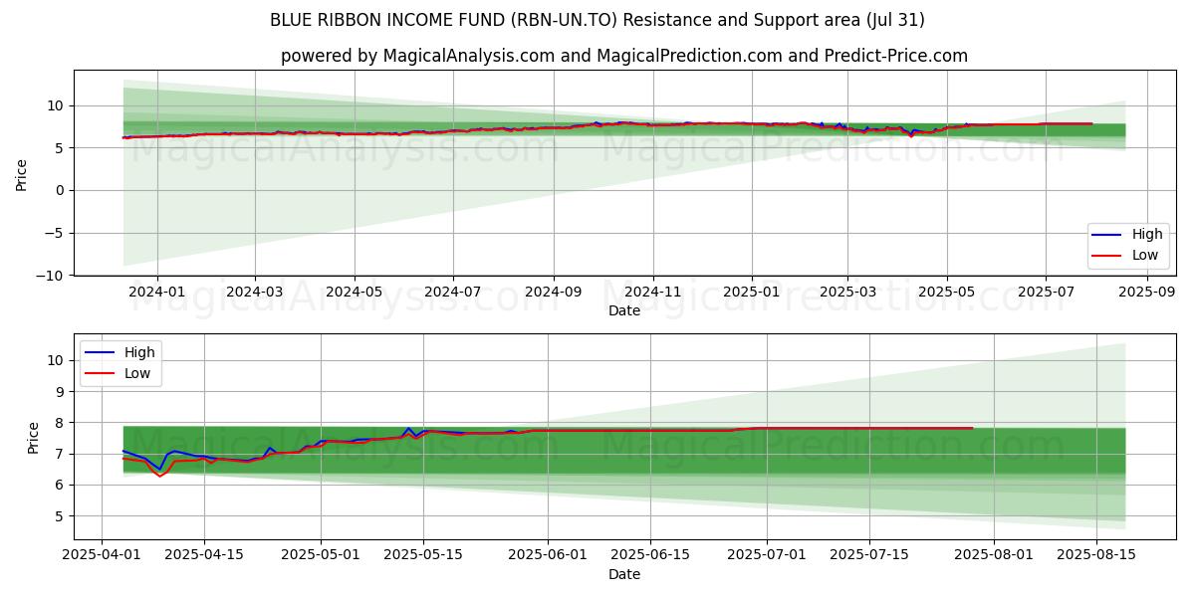Click the '2025-05-01' date tick label
Image resolution: width=1195 pixels, height=597 pixels.
click(321, 557)
